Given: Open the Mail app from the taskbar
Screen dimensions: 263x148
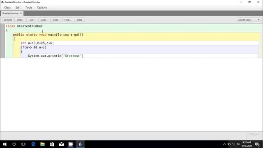Looking at the screenshot, I should coord(61,144).
